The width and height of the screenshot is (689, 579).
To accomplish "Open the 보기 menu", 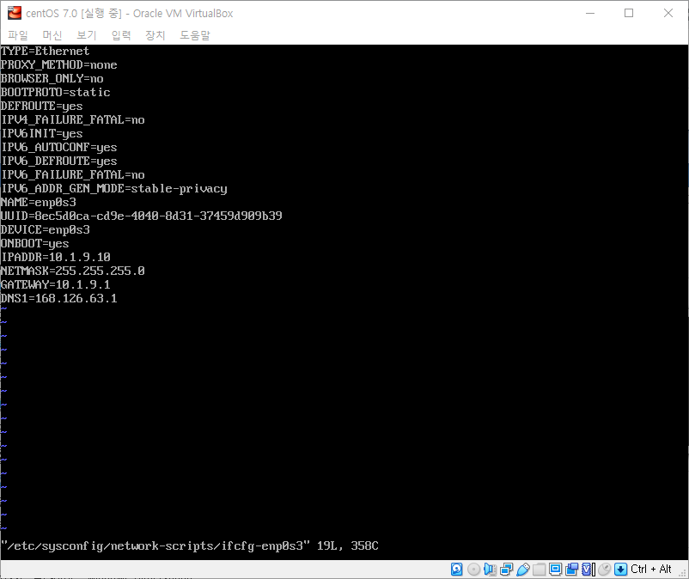I will 86,35.
